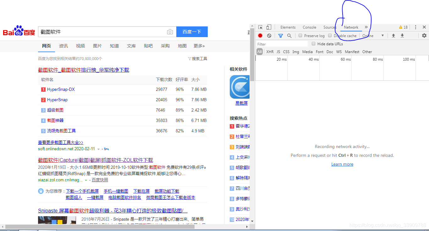Open the 视频 search tab
Screen dimensions: 429x231
coord(80,46)
